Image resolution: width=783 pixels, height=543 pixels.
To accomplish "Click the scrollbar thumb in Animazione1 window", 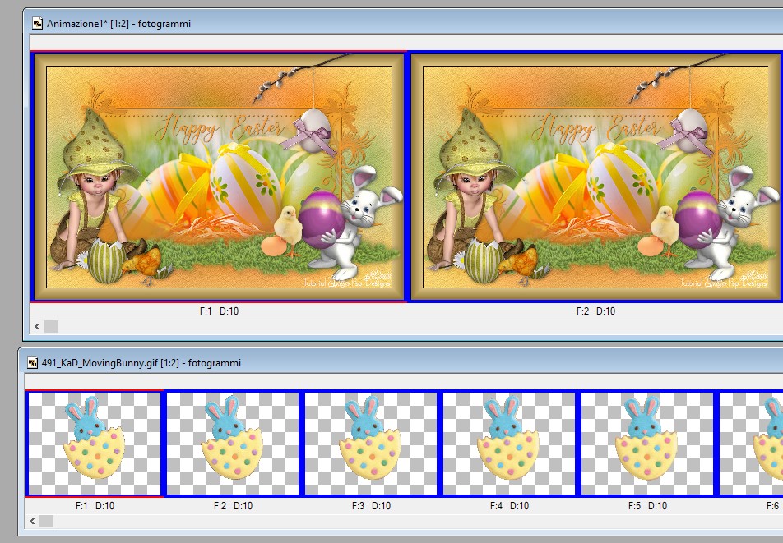I will tap(52, 326).
